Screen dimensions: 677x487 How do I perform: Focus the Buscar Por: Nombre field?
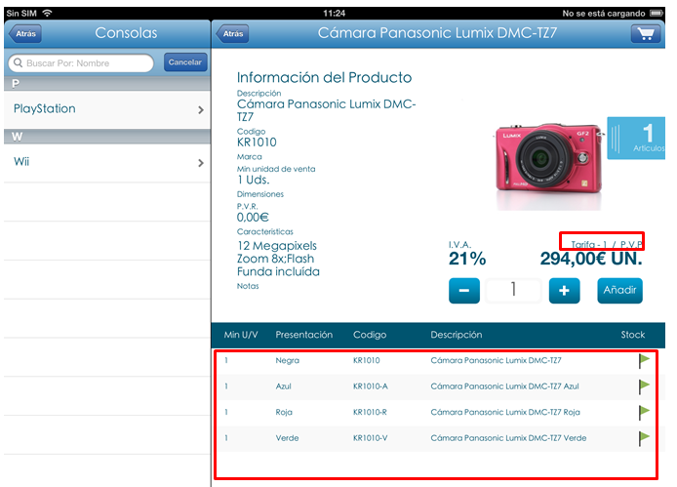pos(81,63)
